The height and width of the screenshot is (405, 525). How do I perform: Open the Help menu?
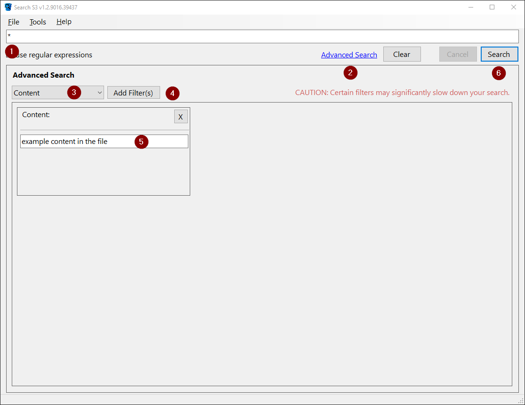pos(64,22)
